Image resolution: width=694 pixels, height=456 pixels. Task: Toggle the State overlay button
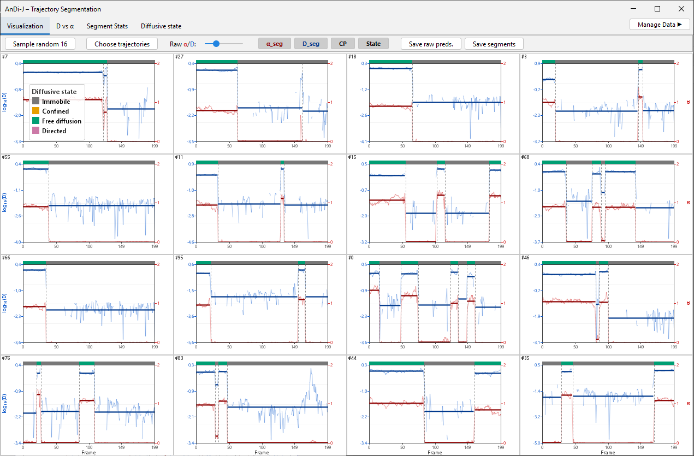pyautogui.click(x=373, y=44)
